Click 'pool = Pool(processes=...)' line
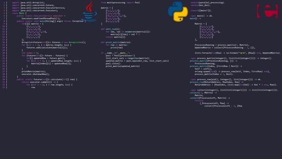 coord(120,56)
